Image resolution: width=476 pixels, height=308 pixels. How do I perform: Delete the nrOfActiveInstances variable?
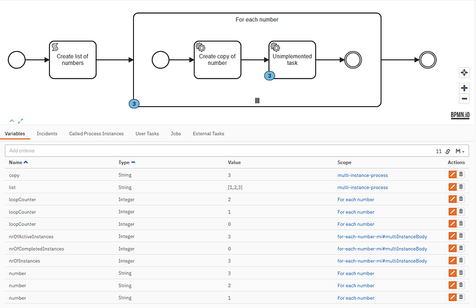[461, 237]
